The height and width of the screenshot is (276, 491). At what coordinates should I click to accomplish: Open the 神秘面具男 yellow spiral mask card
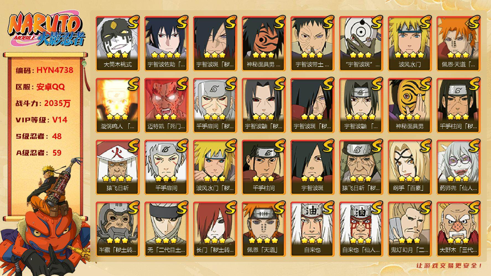[x=410, y=105]
